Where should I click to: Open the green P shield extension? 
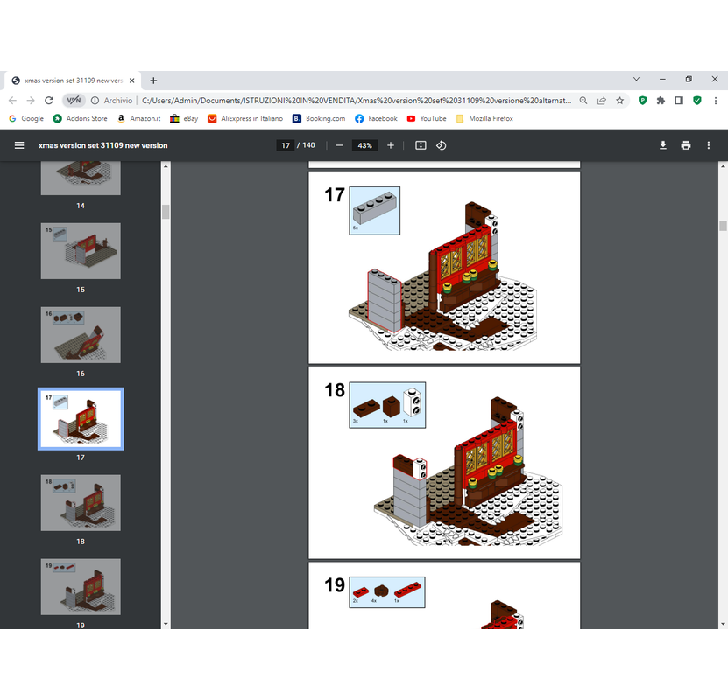(x=642, y=101)
